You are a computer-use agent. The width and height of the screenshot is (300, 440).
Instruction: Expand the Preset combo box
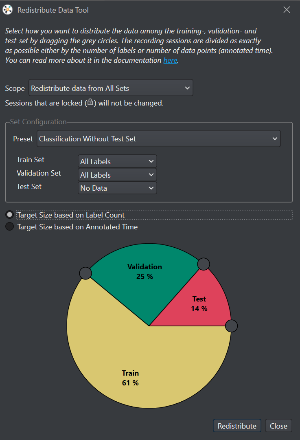[x=159, y=139]
